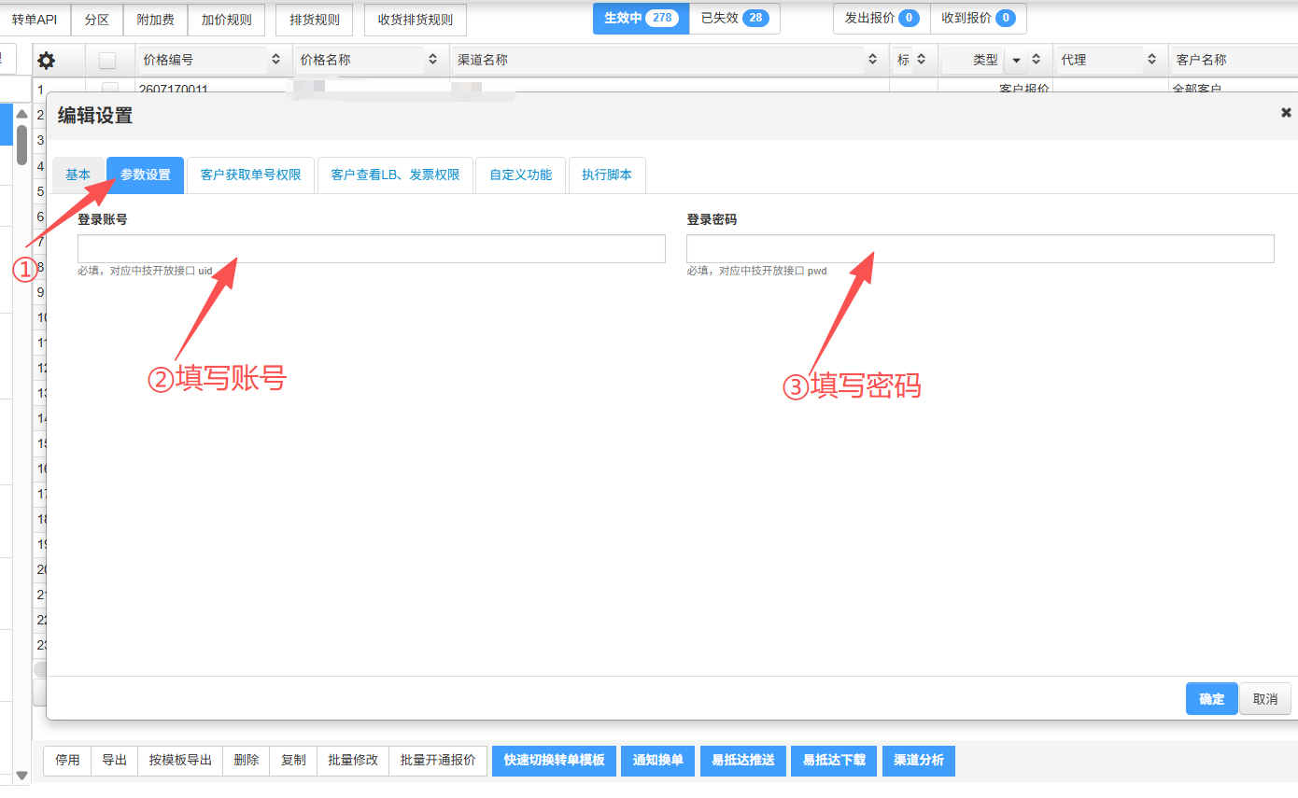Open the 排货规则 toolbar button
The height and width of the screenshot is (798, 1298).
click(315, 19)
